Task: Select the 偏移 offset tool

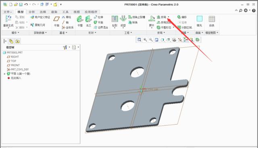Action: click(182, 17)
